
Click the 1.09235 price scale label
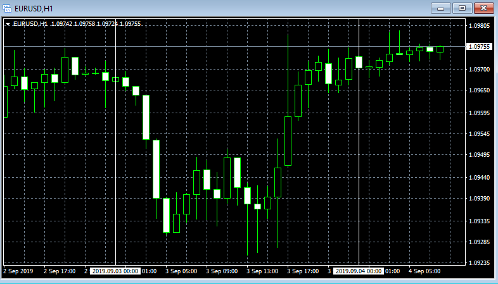click(479, 262)
